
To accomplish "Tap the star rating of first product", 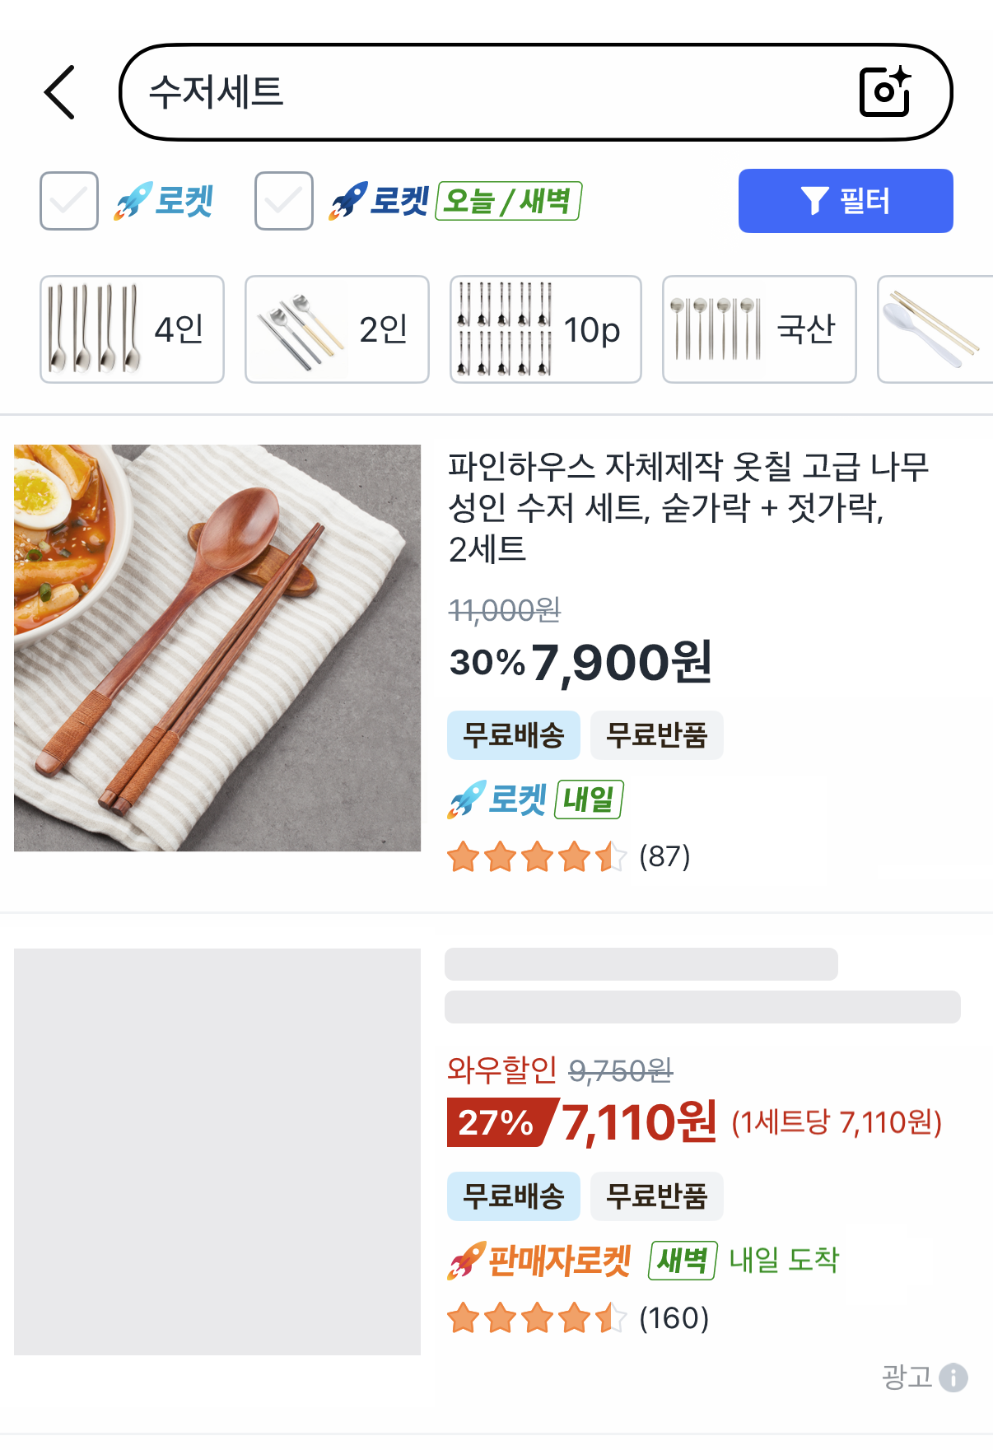I will tap(536, 857).
